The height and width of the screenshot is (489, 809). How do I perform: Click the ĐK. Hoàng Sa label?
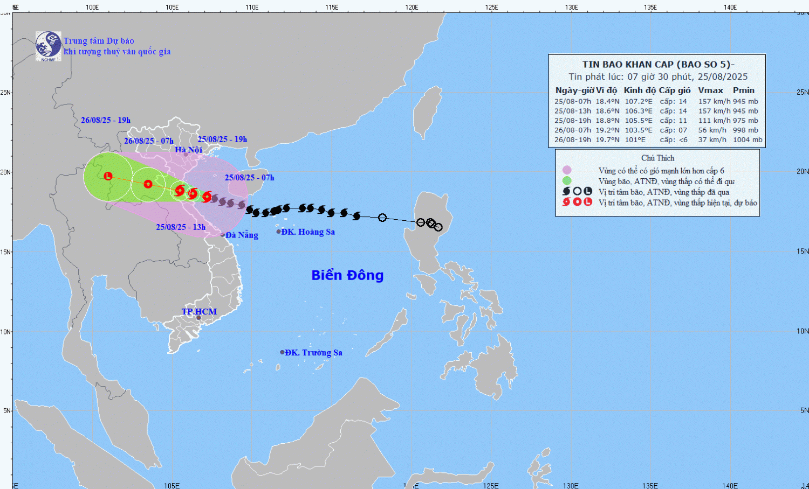pyautogui.click(x=308, y=232)
